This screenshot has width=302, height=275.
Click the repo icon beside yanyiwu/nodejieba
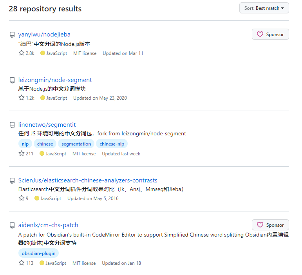12,35
